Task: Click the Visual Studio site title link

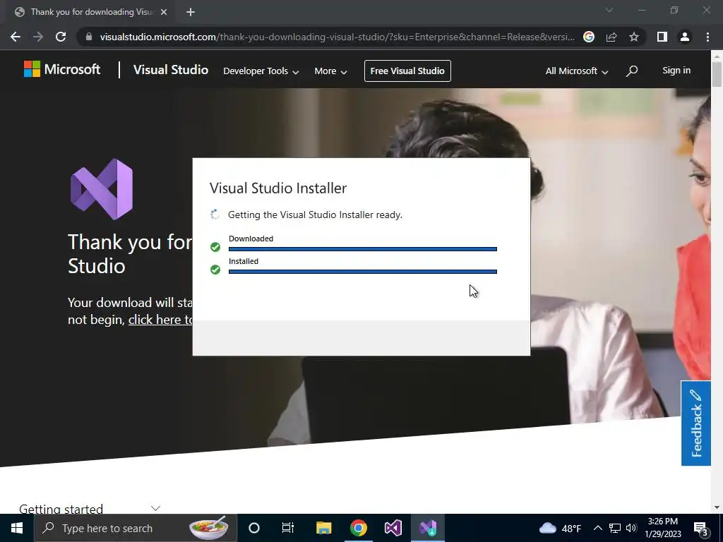Action: 171,70
